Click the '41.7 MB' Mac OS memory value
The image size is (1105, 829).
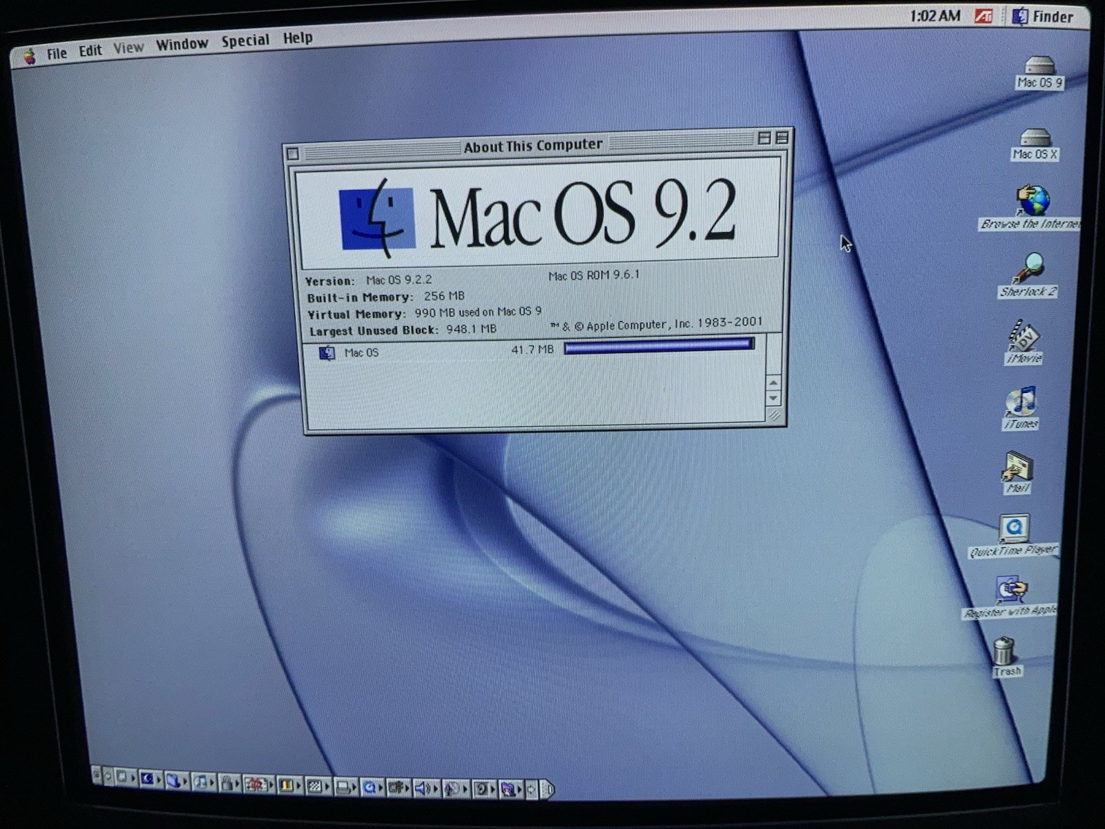532,350
